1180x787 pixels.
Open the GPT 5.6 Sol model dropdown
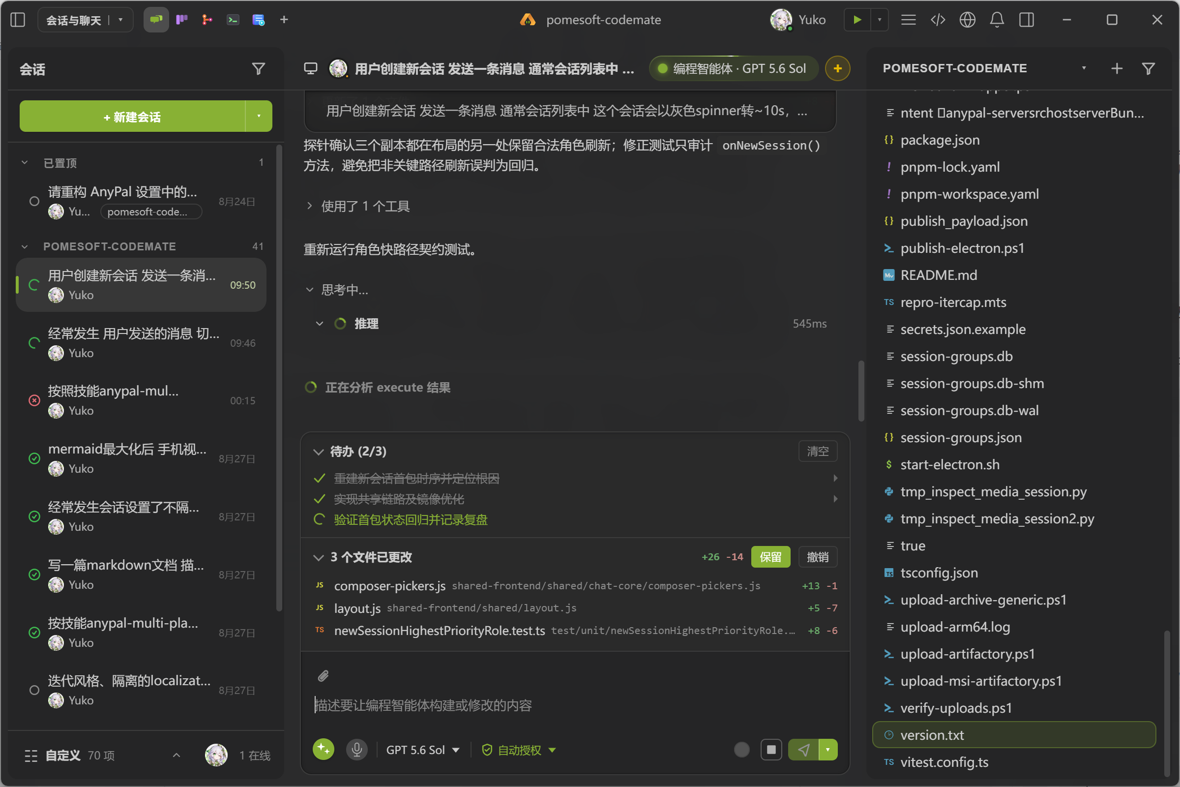pyautogui.click(x=423, y=750)
